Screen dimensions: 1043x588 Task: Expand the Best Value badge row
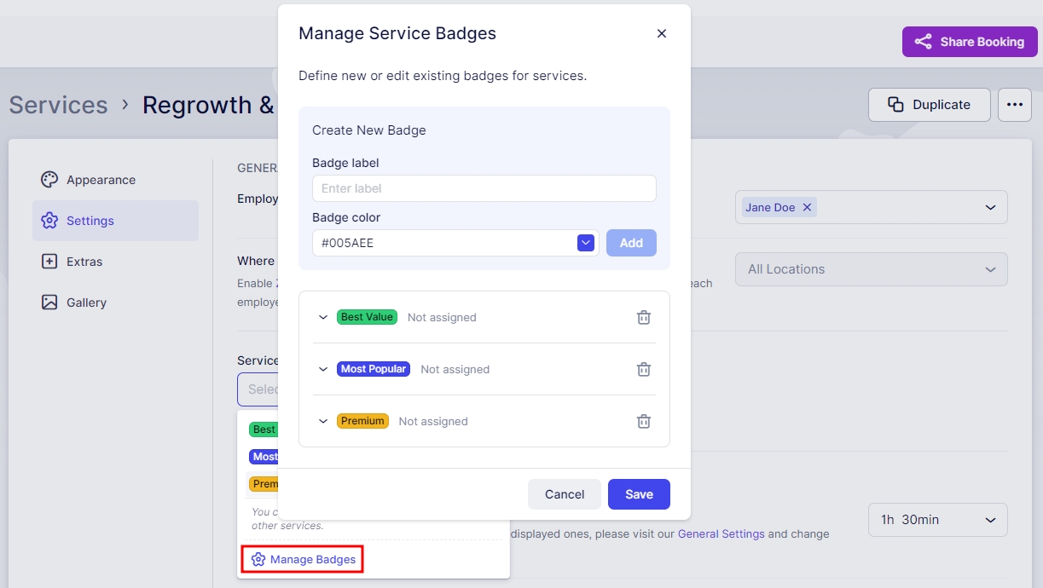tap(323, 318)
